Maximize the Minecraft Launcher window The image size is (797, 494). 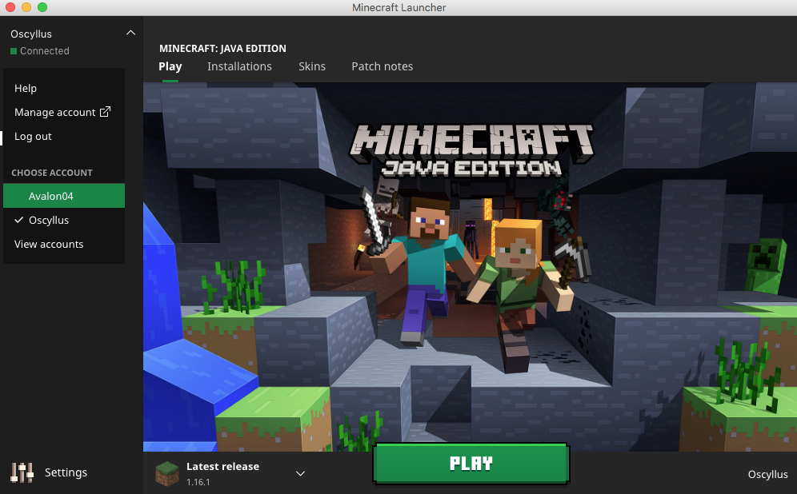pos(42,7)
